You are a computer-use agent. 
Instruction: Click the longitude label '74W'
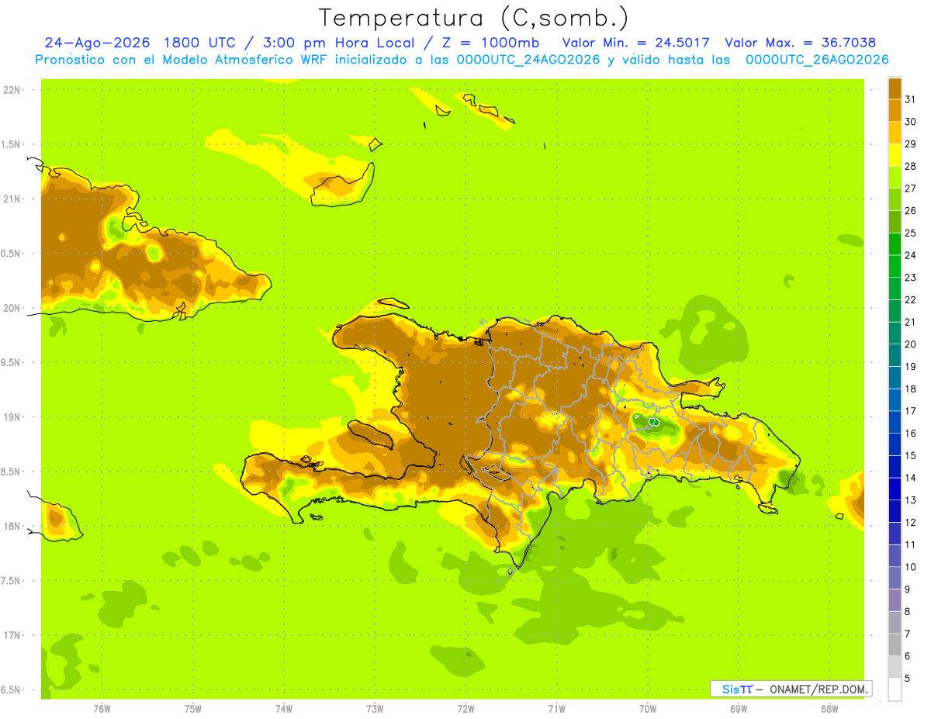pyautogui.click(x=284, y=708)
